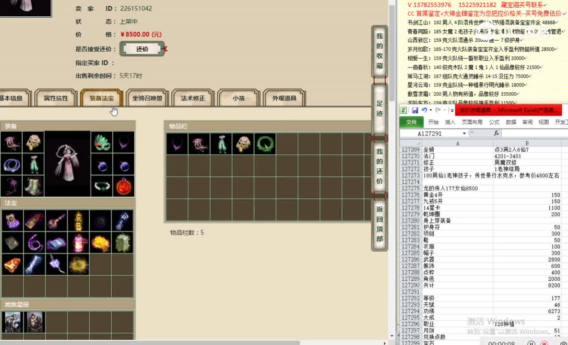Image resolution: width=568 pixels, height=345 pixels.
Task: Click the lute treasure icon in 法宝
Action: [56, 220]
